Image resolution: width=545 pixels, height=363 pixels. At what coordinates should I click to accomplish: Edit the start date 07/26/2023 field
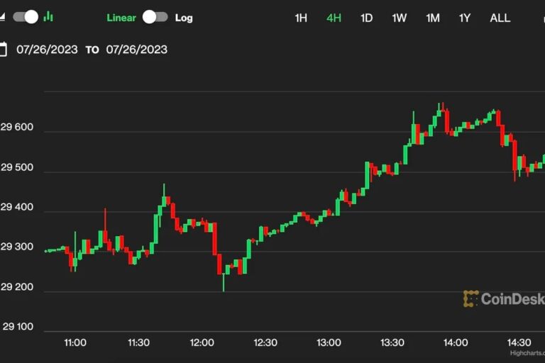tap(47, 50)
